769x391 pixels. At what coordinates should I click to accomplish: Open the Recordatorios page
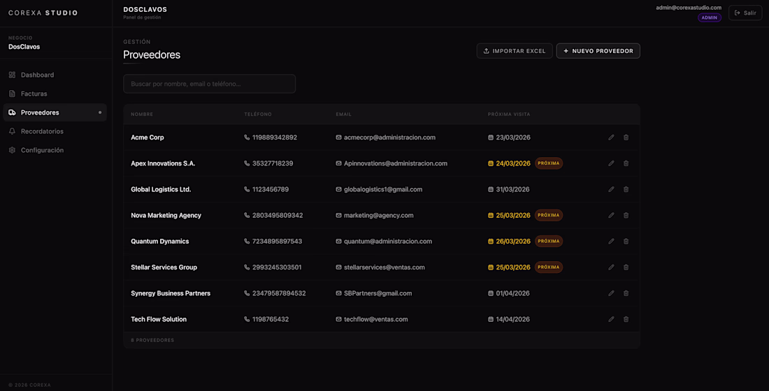pos(42,131)
